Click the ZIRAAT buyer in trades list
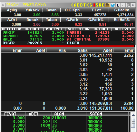 59,118
